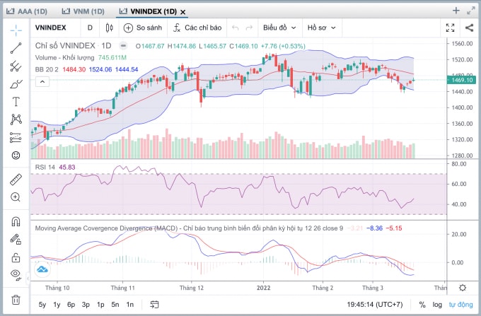This screenshot has width=481, height=316.
Task: Expand the Biểu đồ dropdown
Action: tap(279, 28)
